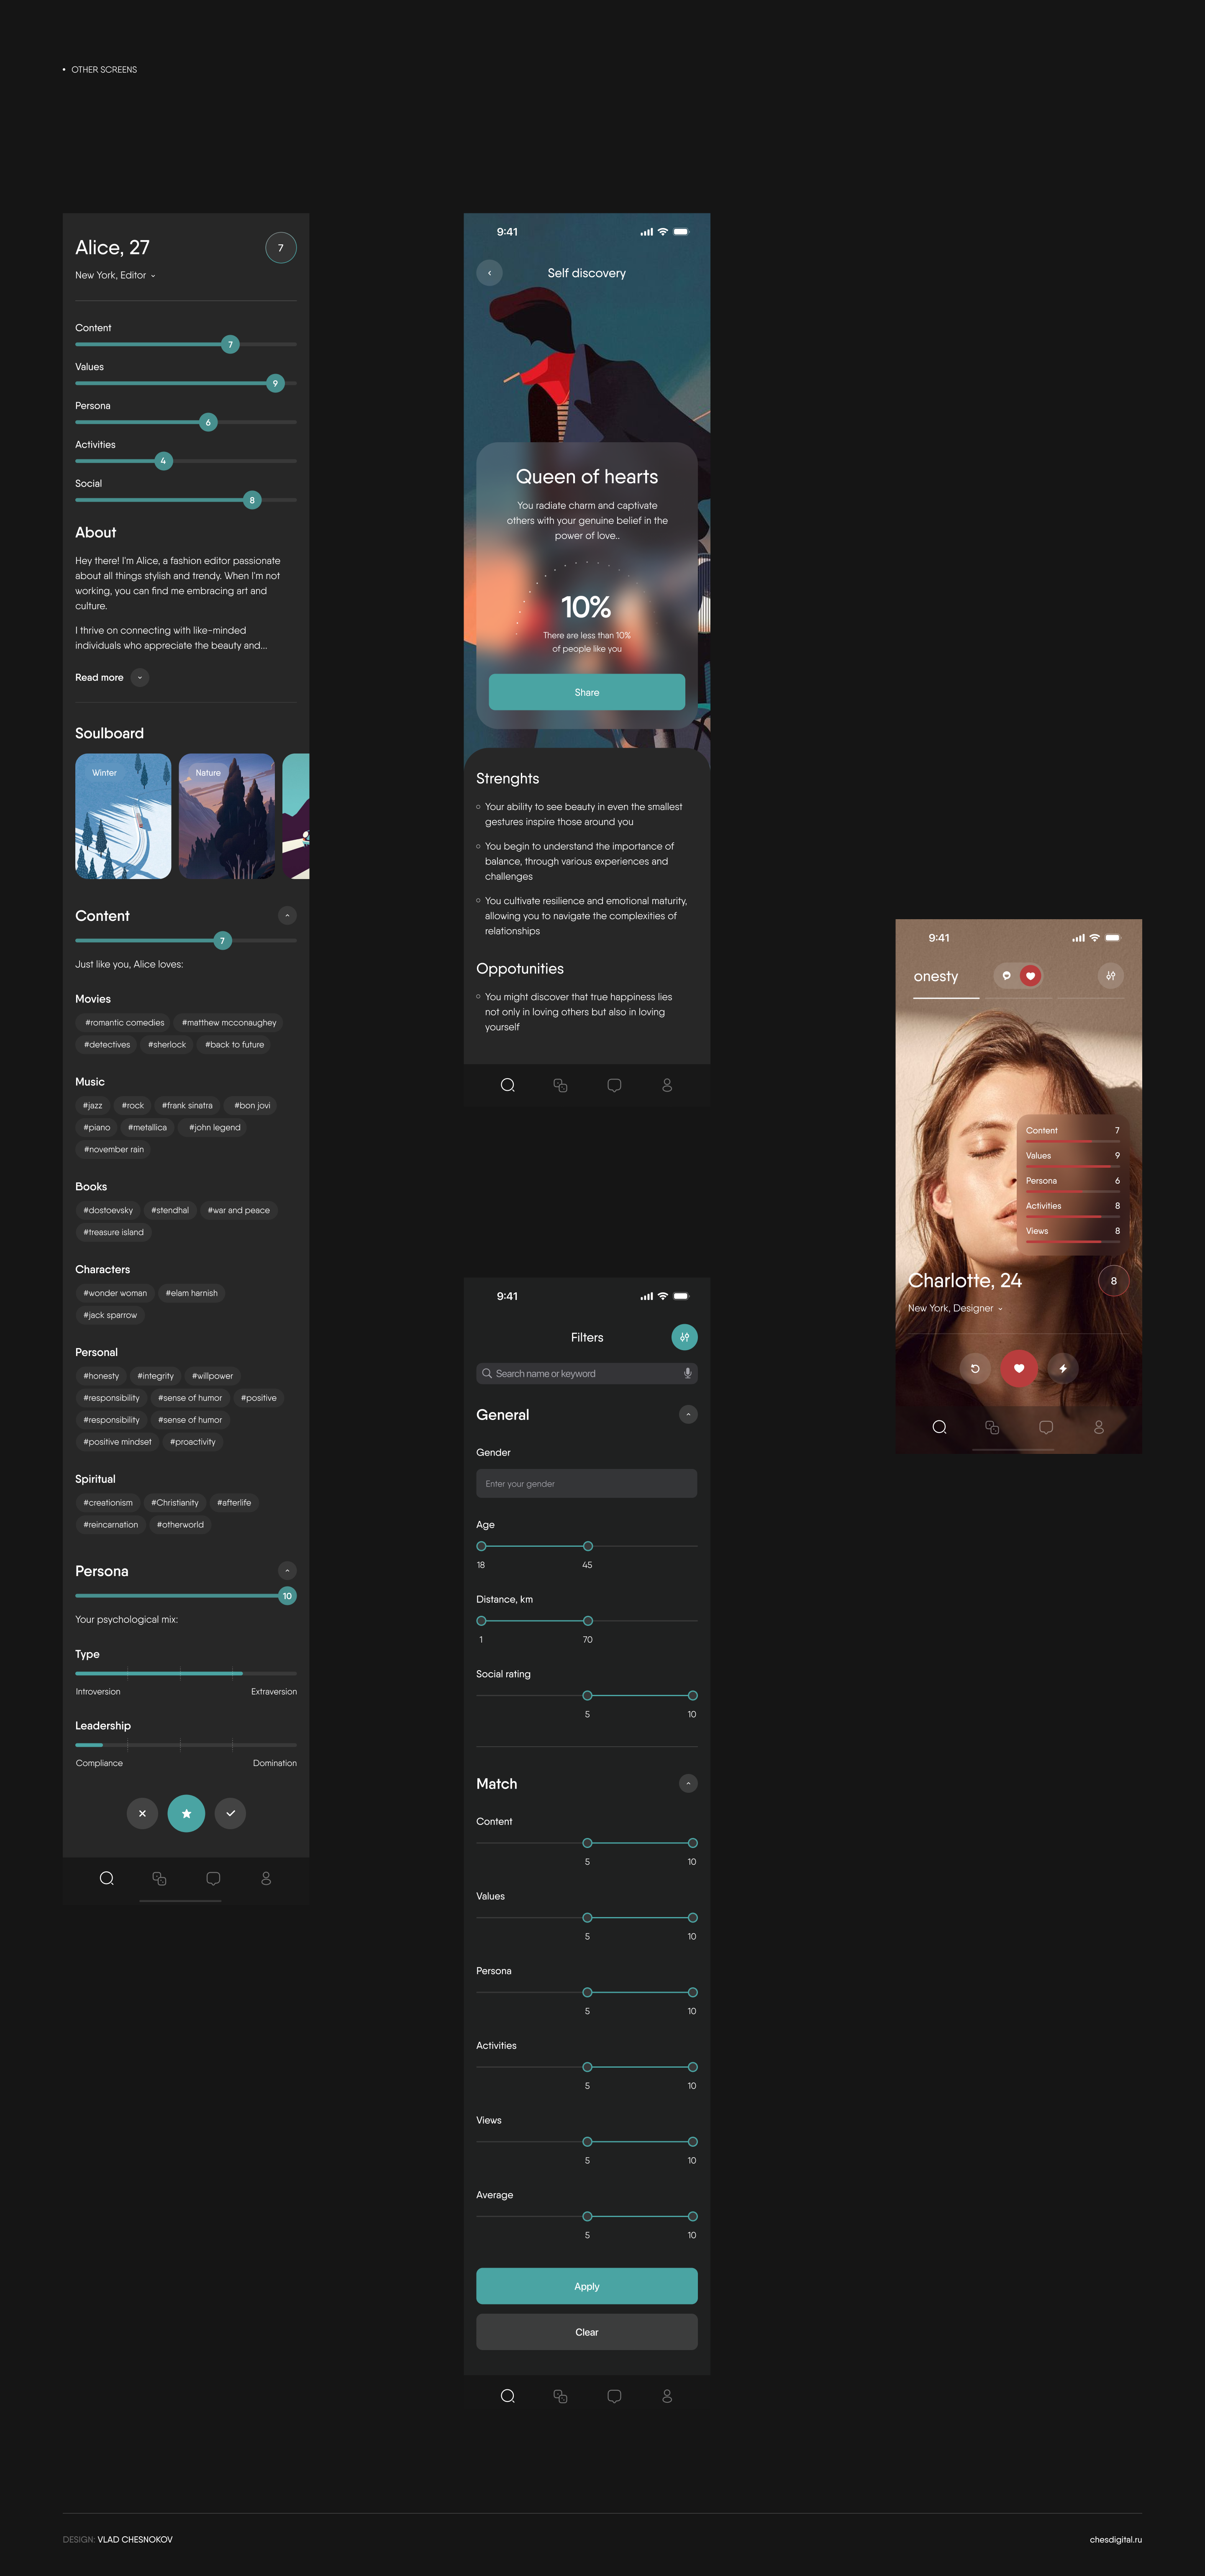Tap the checkmark accept button on Alice's profile
This screenshot has width=1205, height=2576.
[x=230, y=1813]
